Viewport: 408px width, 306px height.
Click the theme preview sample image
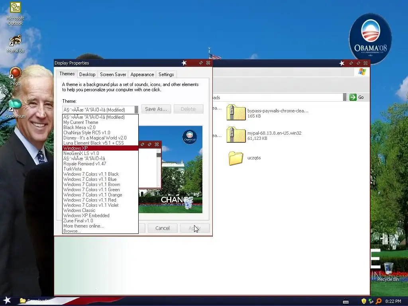click(x=171, y=169)
